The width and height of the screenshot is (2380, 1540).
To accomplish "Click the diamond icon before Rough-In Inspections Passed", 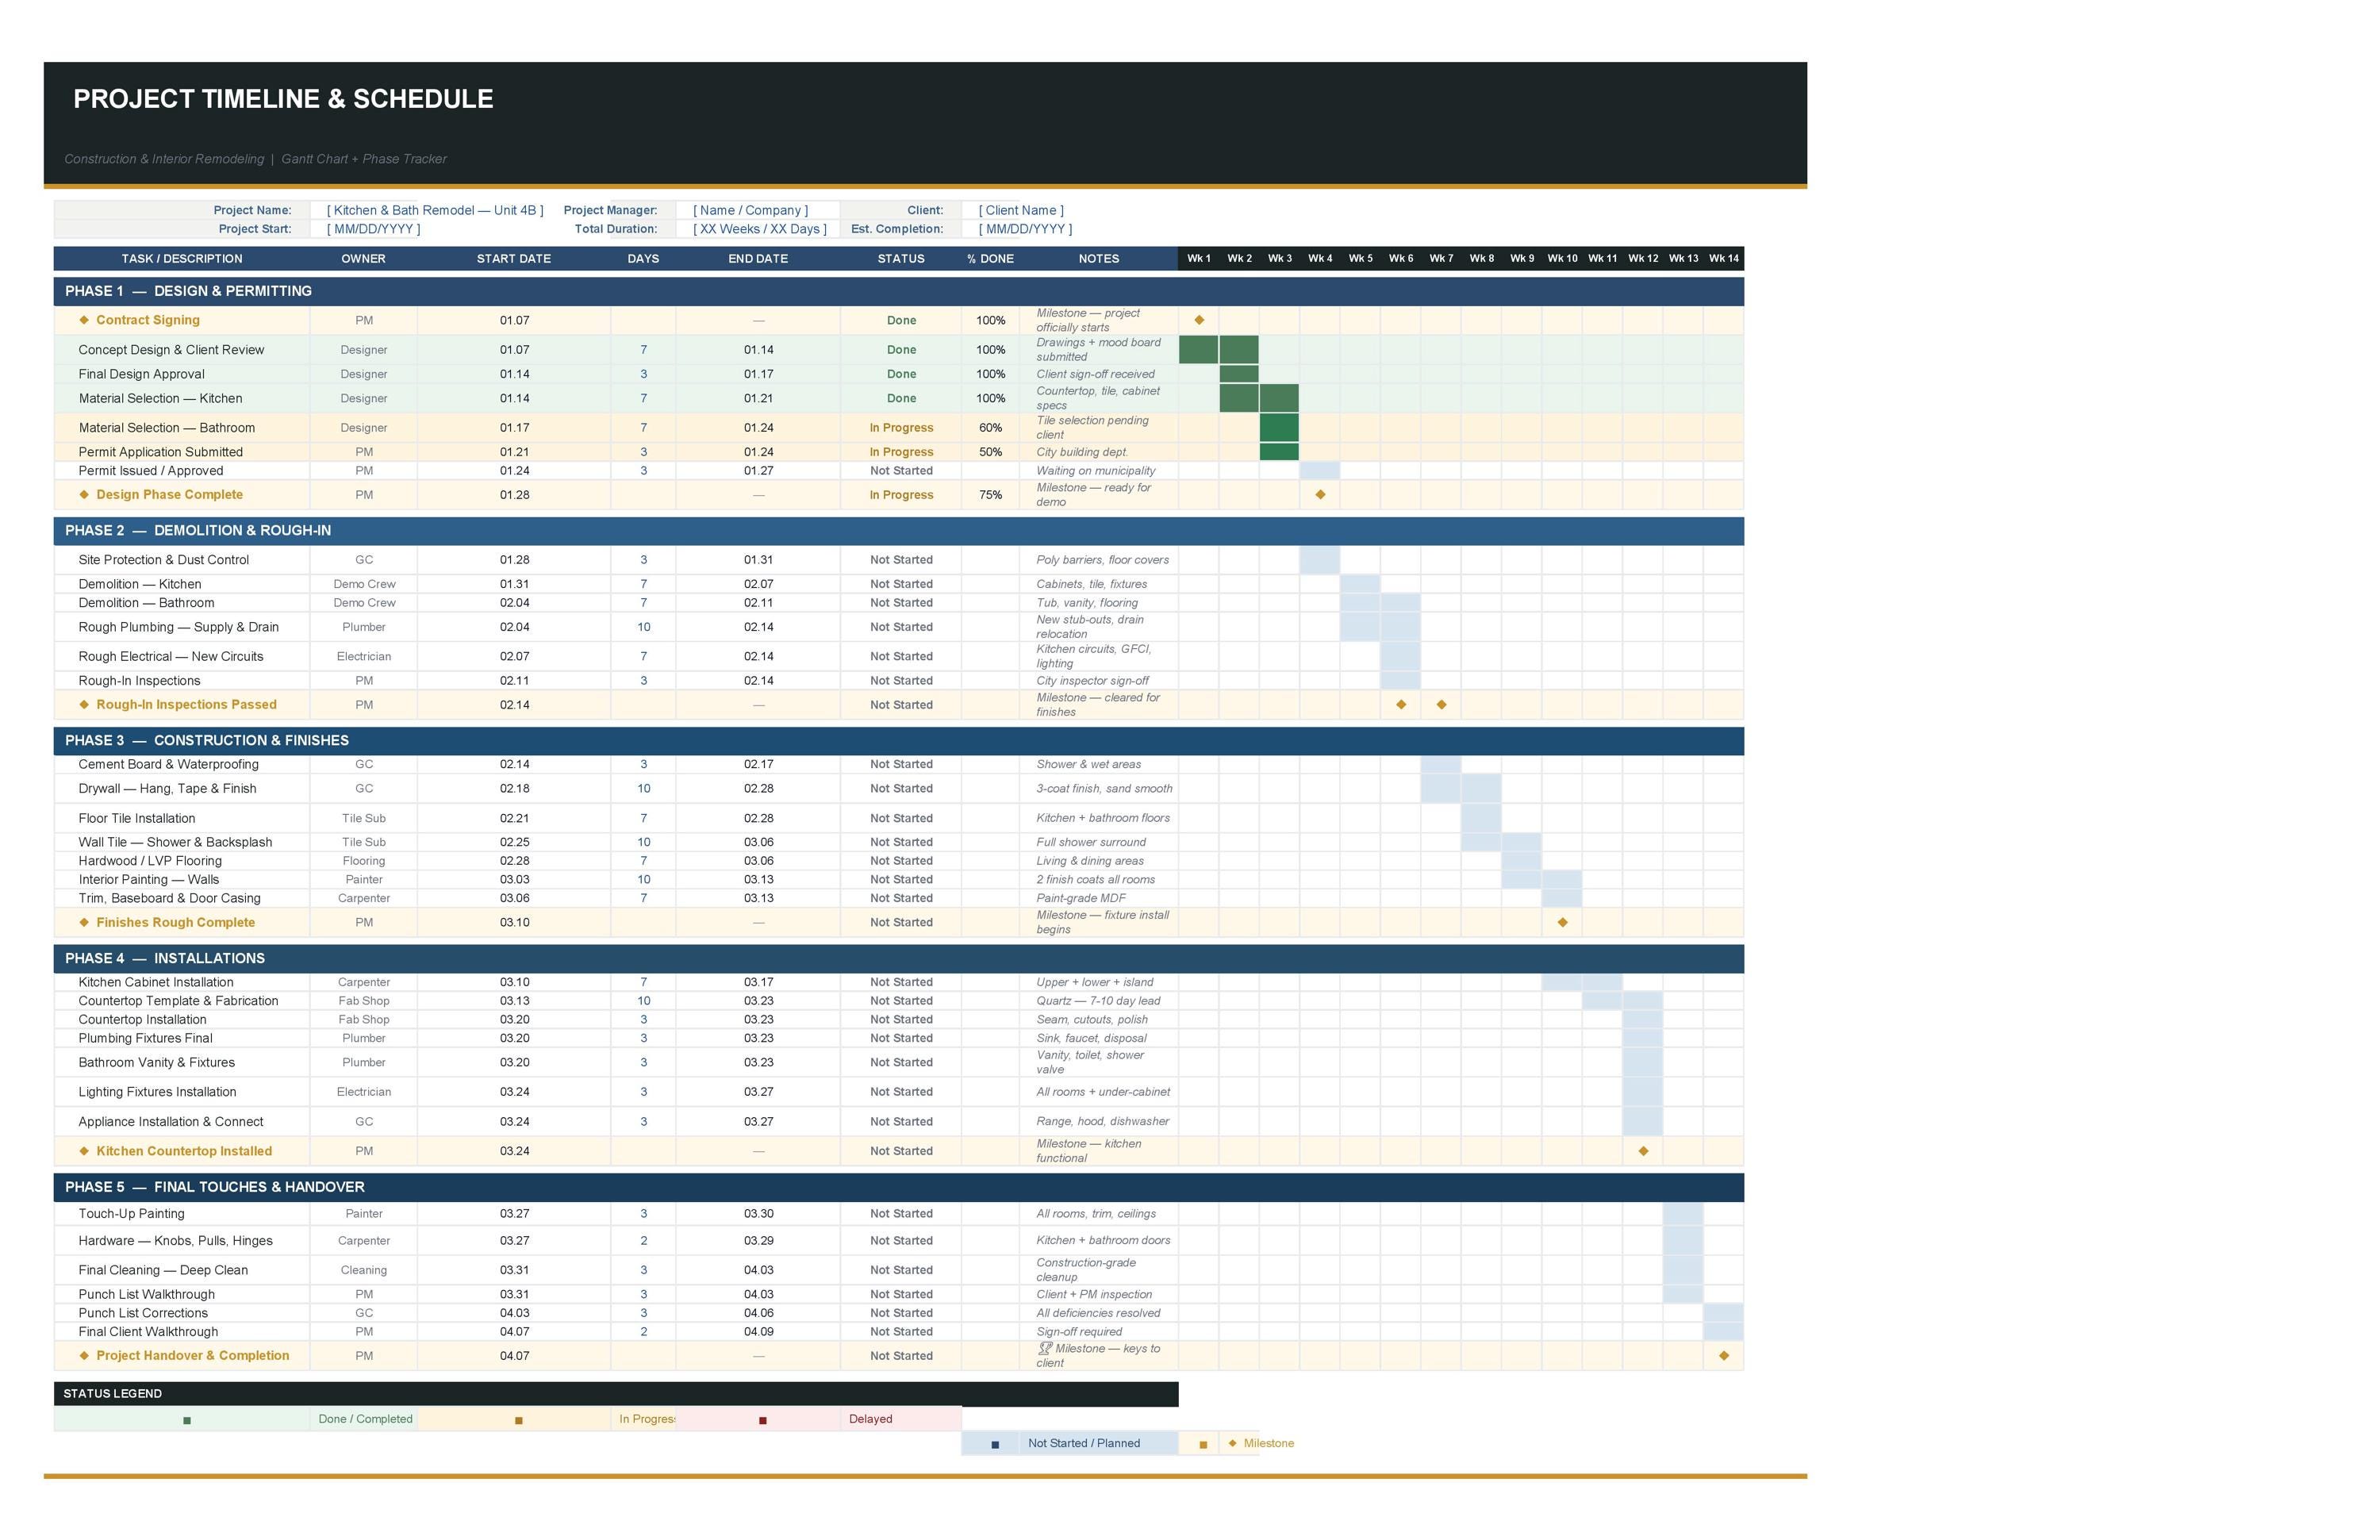I will pyautogui.click(x=84, y=705).
